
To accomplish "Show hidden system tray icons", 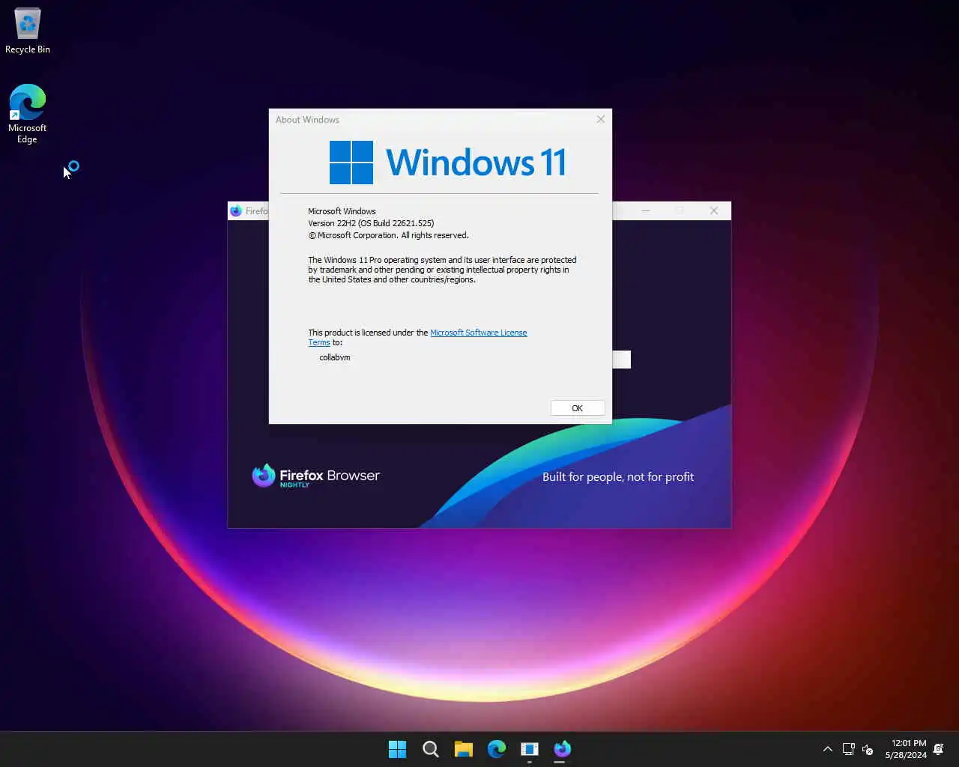I will pos(827,749).
